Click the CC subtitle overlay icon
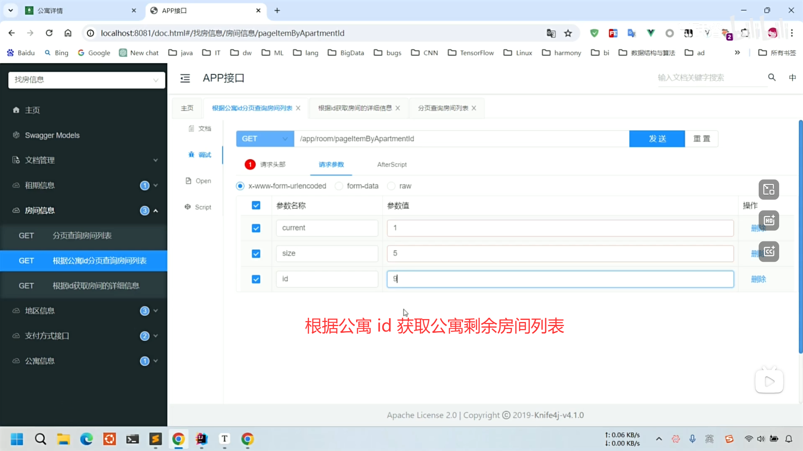The height and width of the screenshot is (451, 803). (769, 251)
